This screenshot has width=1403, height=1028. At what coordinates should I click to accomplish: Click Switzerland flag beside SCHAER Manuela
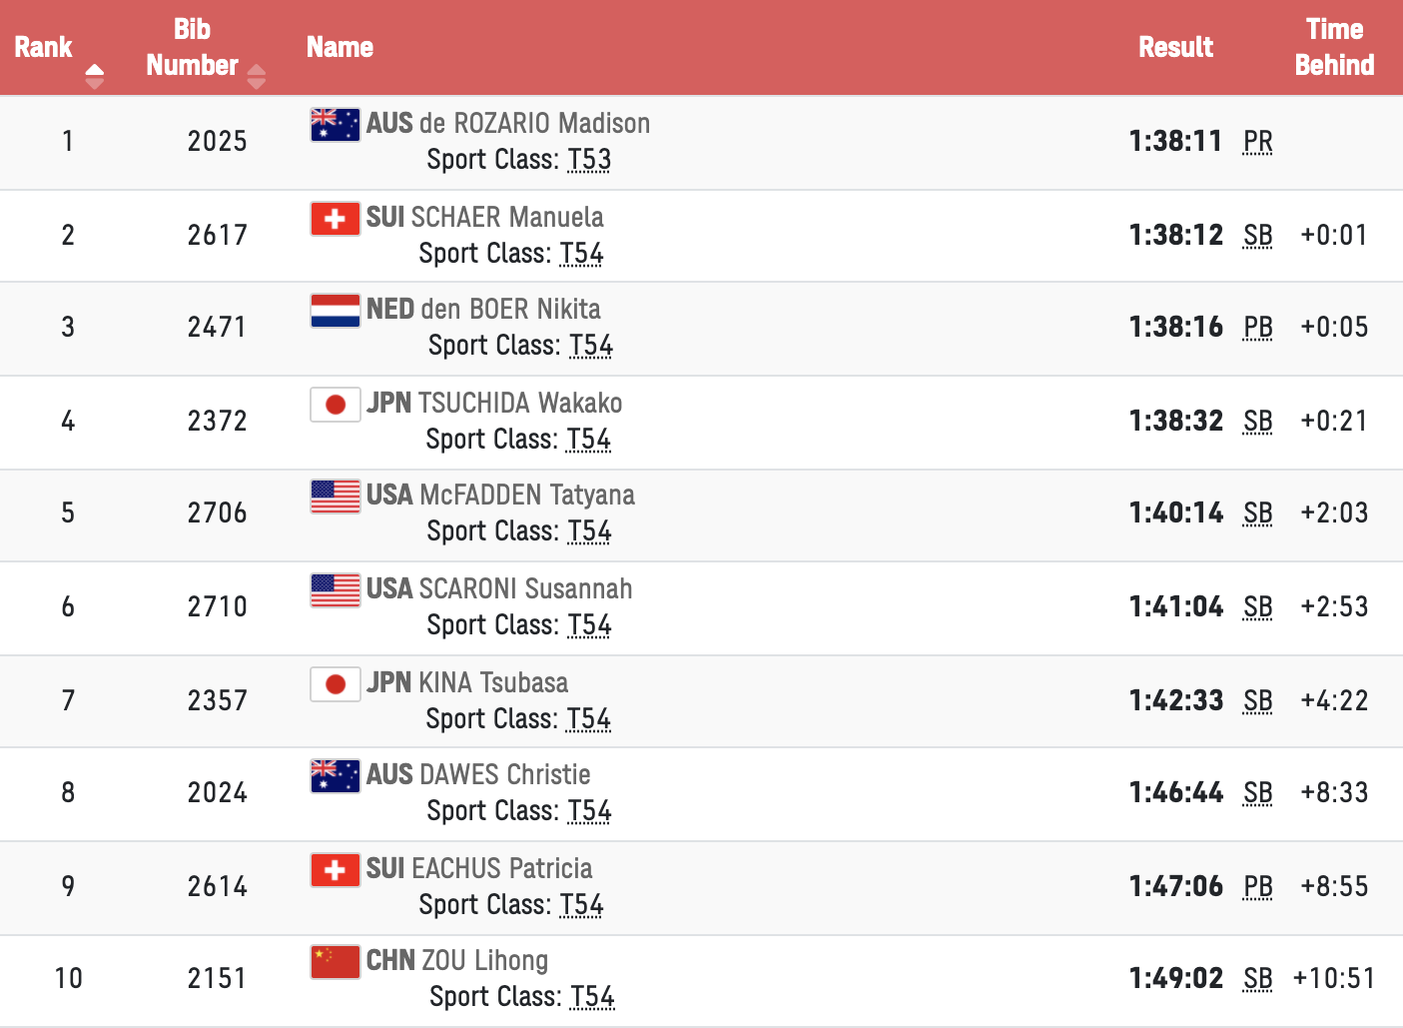(335, 219)
